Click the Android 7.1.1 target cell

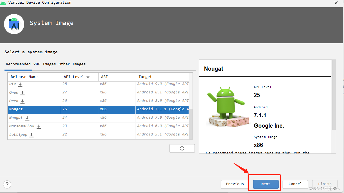162,110
